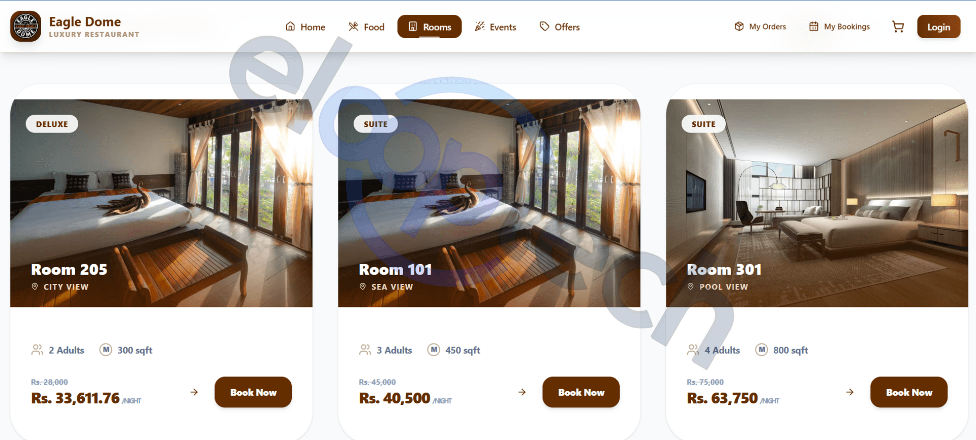Screen dimensions: 976x440
Task: Open the shopping cart icon
Action: click(898, 27)
